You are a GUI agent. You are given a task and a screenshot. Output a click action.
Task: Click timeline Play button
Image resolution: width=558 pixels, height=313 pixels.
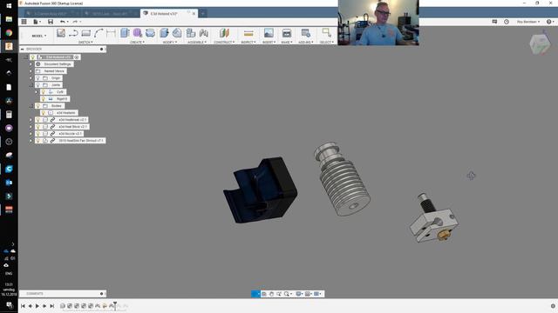click(x=37, y=306)
